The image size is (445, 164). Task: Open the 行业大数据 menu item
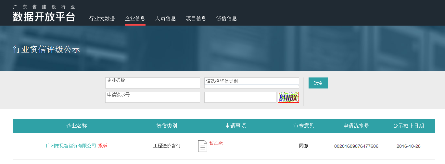pos(102,18)
